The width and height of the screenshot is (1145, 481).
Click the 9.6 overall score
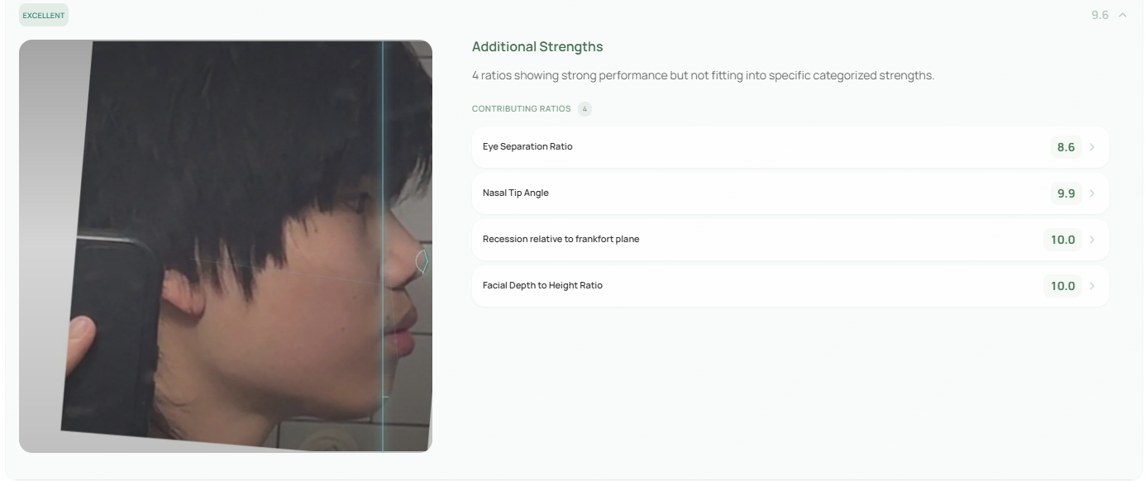click(1100, 16)
